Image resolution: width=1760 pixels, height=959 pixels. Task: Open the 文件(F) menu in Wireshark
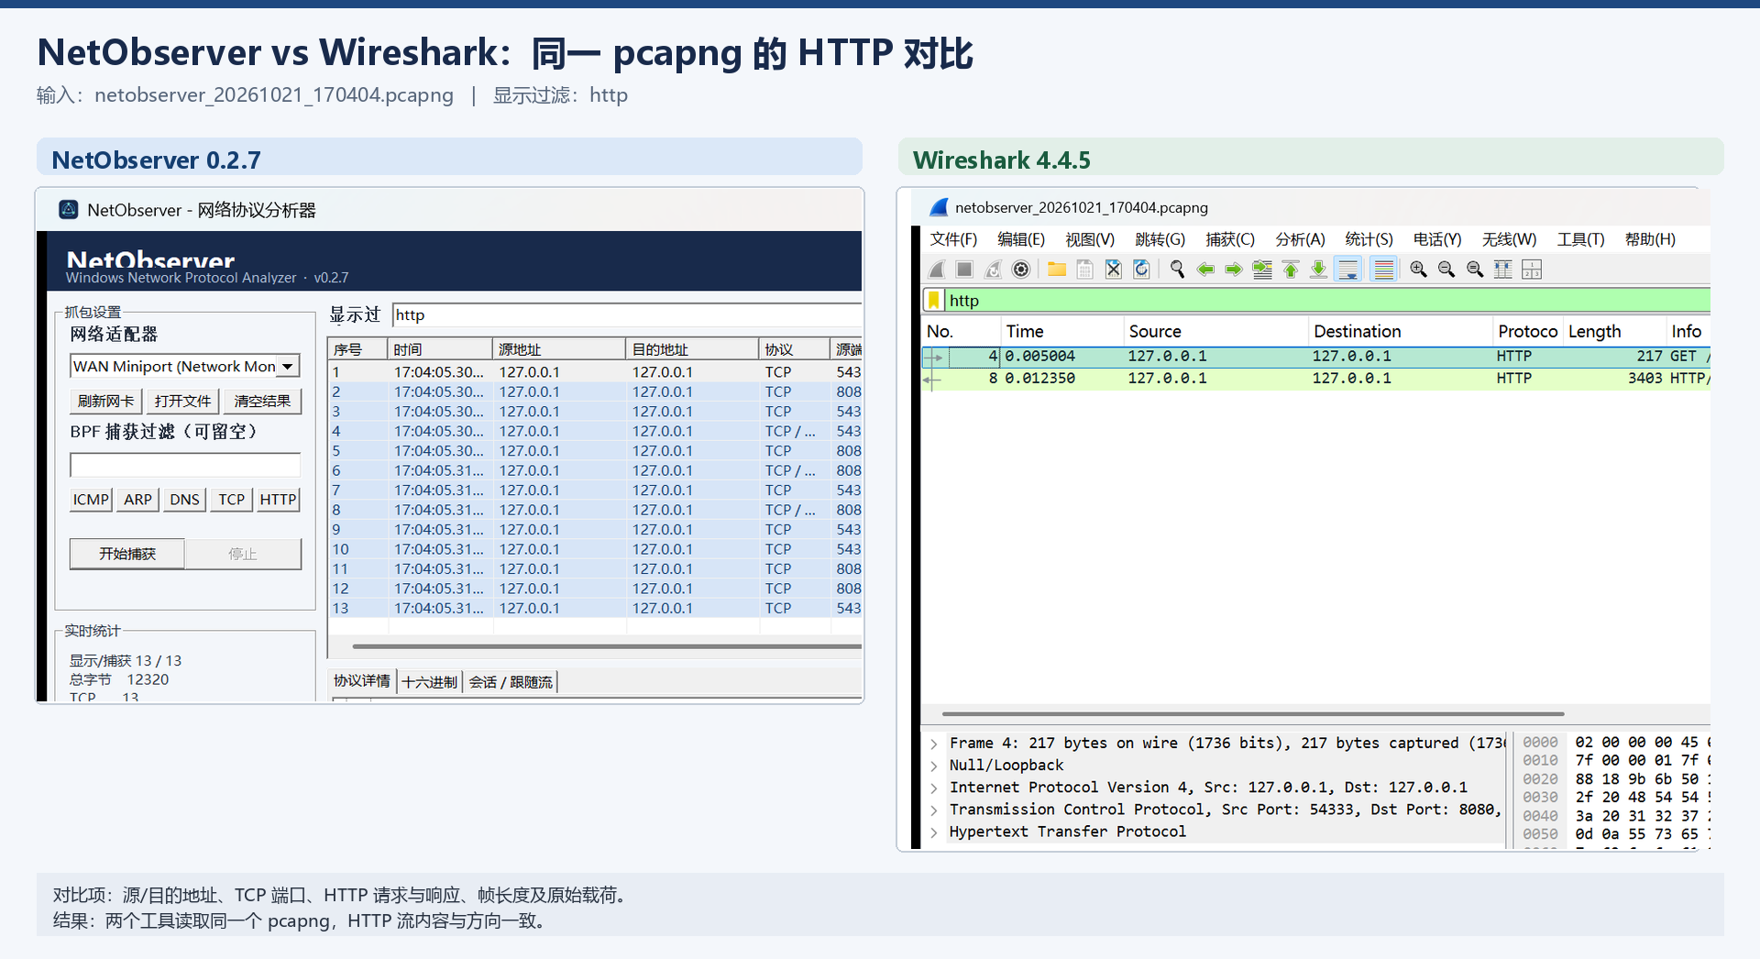pos(953,239)
